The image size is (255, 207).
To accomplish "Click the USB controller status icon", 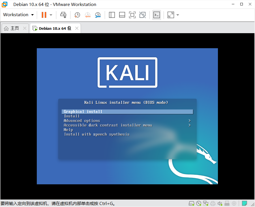I will click(227, 203).
